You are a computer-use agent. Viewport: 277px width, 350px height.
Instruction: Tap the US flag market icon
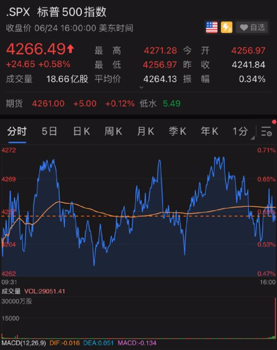pyautogui.click(x=212, y=27)
